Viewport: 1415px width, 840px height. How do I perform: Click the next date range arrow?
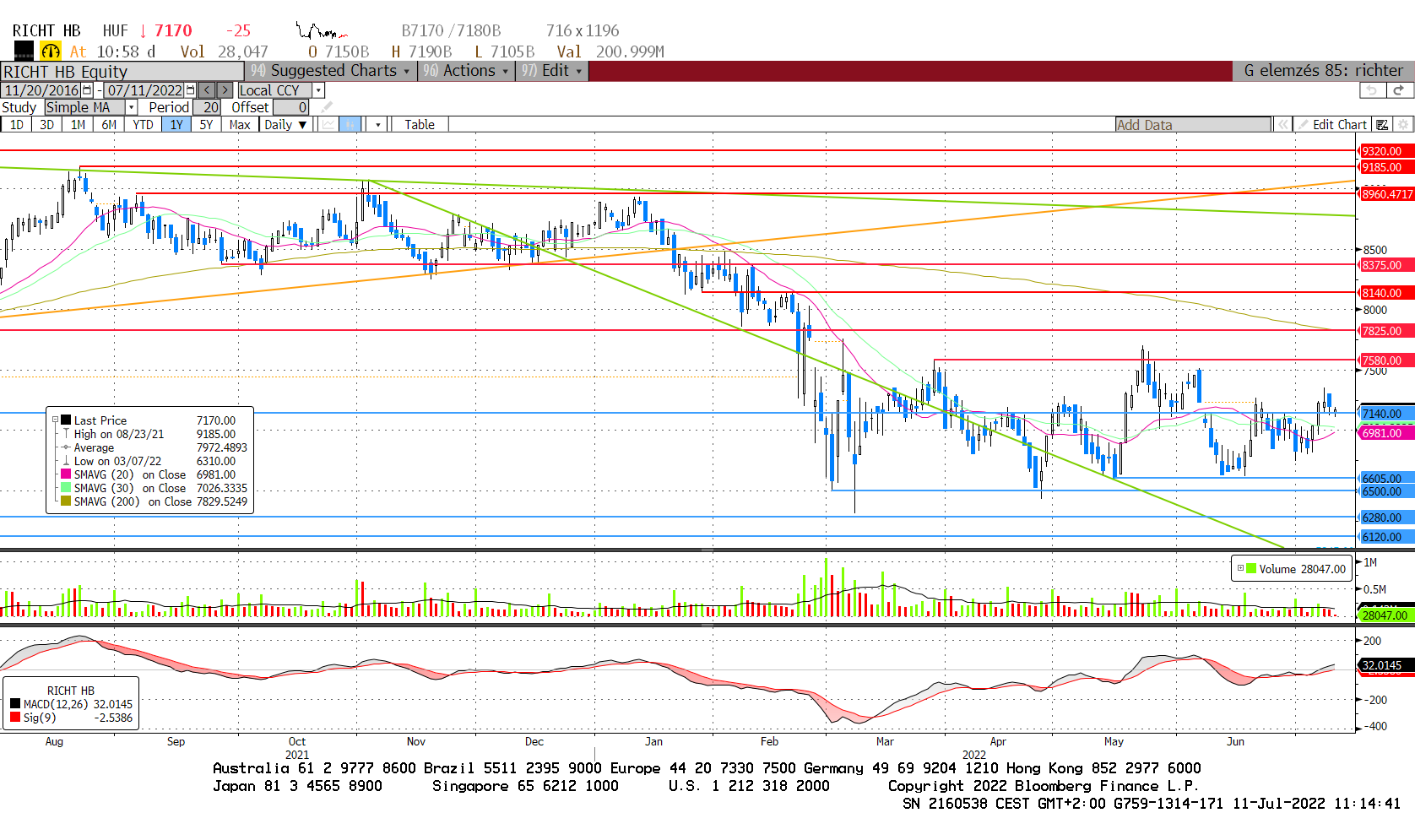pos(225,90)
